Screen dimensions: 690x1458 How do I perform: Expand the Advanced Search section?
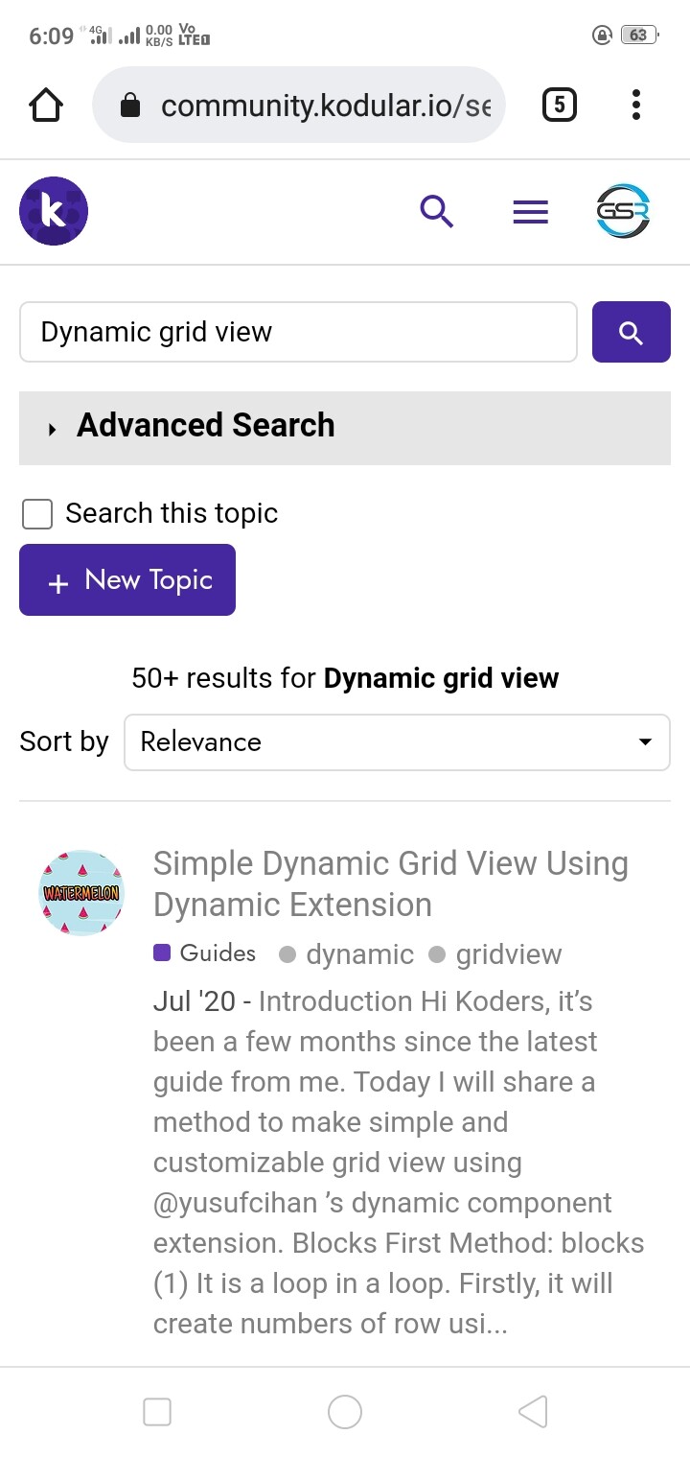click(205, 426)
